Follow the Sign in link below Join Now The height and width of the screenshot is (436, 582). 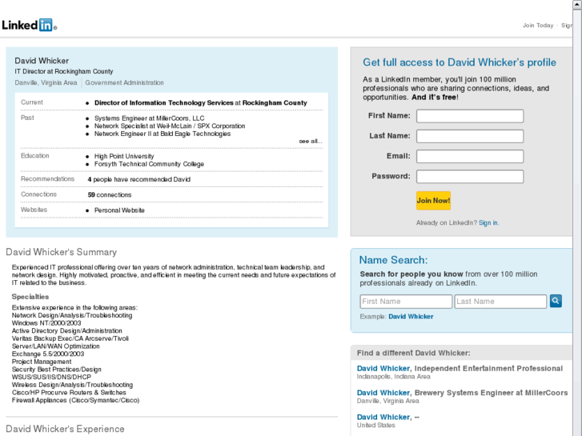[x=488, y=222]
